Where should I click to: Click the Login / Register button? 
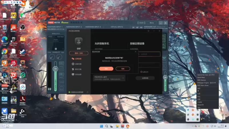(79, 53)
